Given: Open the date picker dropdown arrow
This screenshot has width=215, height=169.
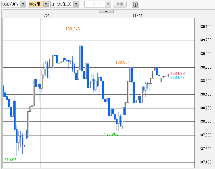Looking at the screenshot, I should pos(108,4).
